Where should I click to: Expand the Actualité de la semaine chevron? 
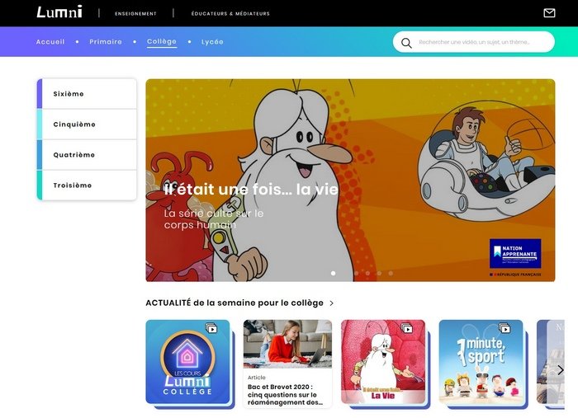(x=331, y=303)
